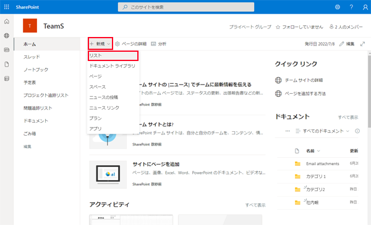
Task: Click the Email attachments folder icon
Action: [x=297, y=164]
